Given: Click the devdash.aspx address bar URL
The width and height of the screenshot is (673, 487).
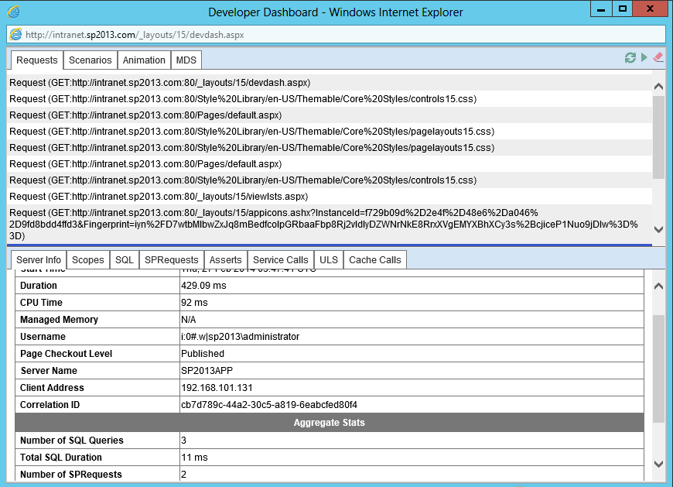Looking at the screenshot, I should pos(135,35).
